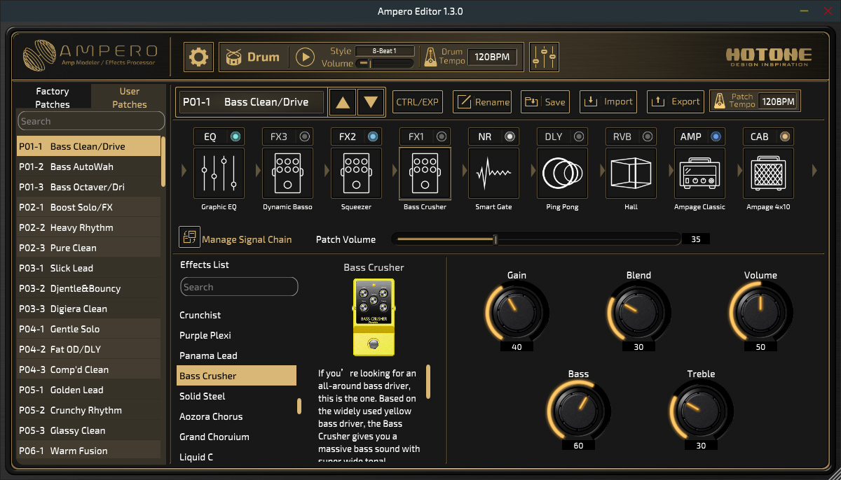Select Crunchist in effects list

tap(236, 315)
